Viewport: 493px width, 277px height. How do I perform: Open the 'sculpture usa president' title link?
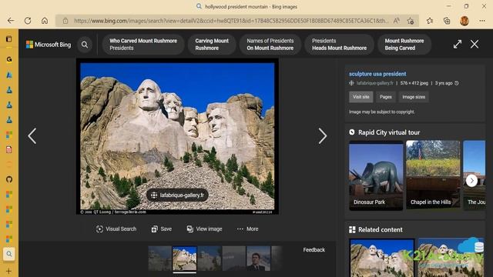(377, 74)
